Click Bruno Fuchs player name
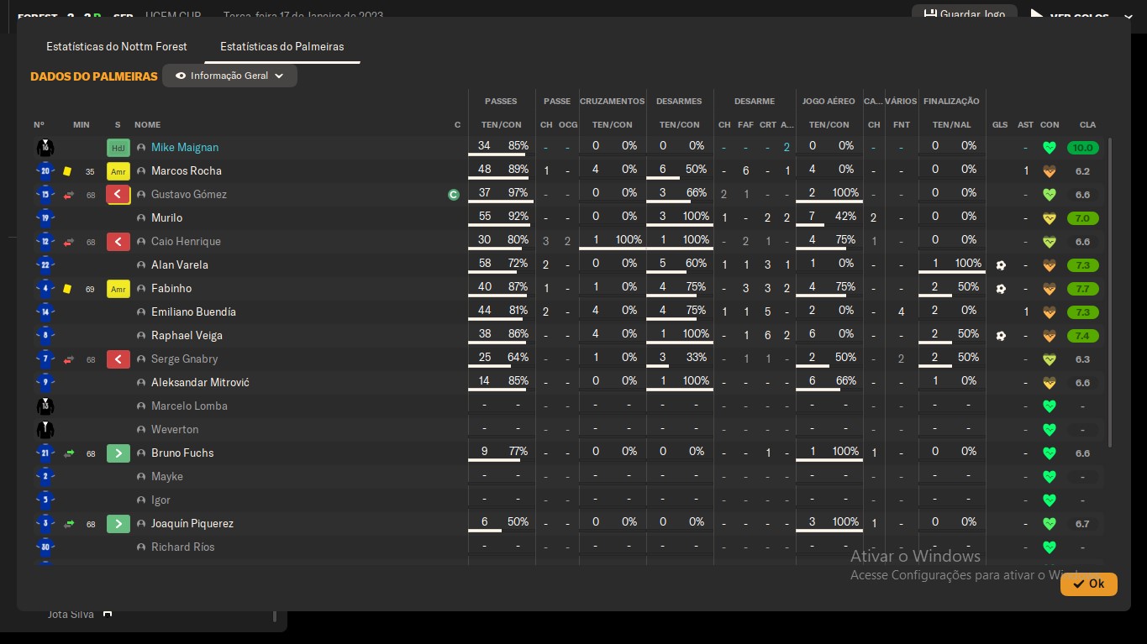Screen dimensions: 1147x644 tap(182, 453)
